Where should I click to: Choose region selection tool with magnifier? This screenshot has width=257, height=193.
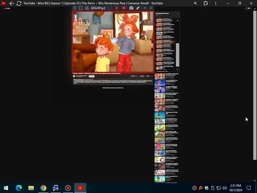(x=87, y=8)
